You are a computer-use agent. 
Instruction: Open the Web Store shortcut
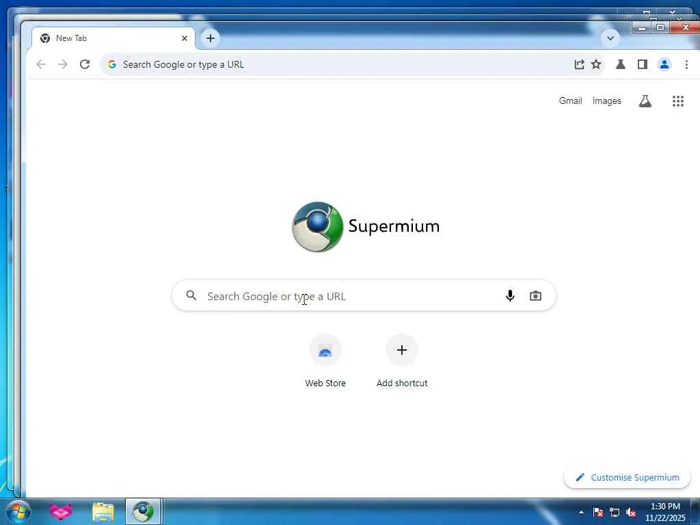click(x=325, y=361)
